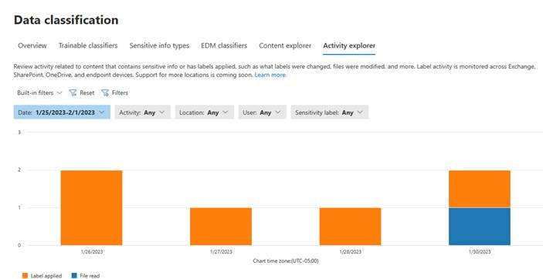Toggle the blue File read legend swatch
The image size is (543, 279).
[74, 276]
